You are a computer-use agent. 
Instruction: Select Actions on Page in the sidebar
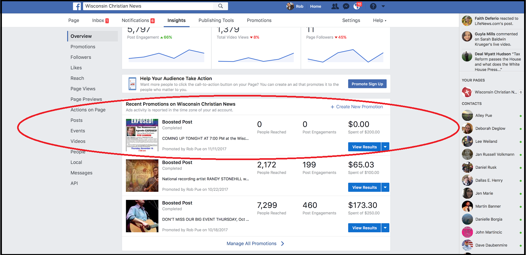click(x=88, y=110)
